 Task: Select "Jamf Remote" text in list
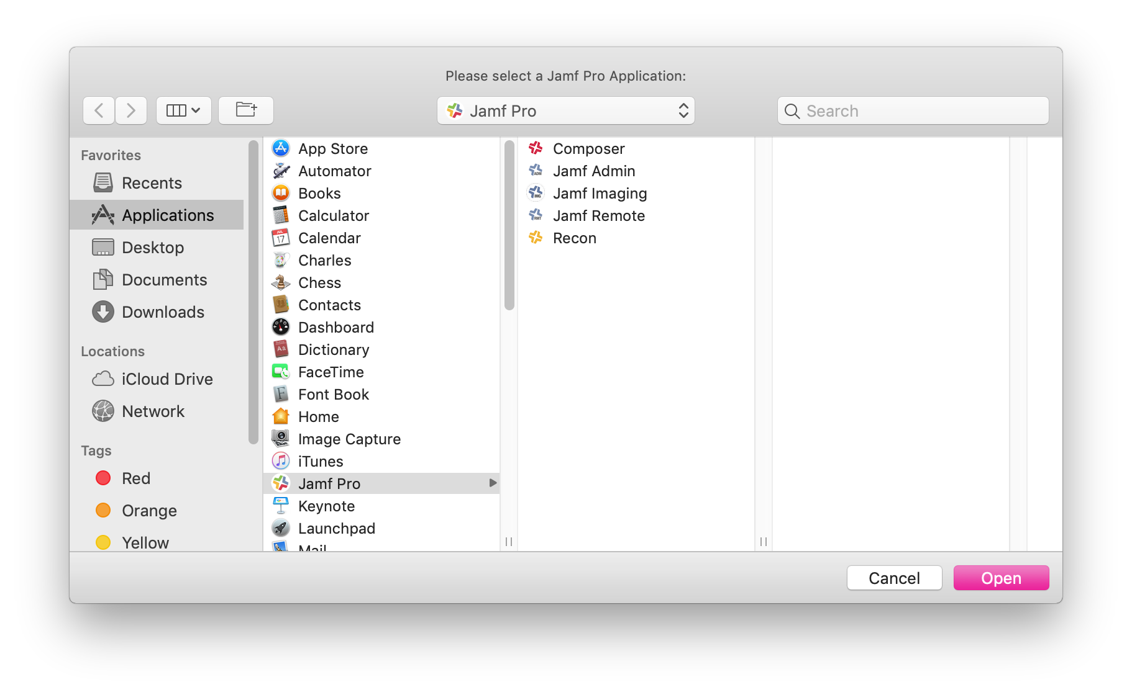tap(599, 216)
